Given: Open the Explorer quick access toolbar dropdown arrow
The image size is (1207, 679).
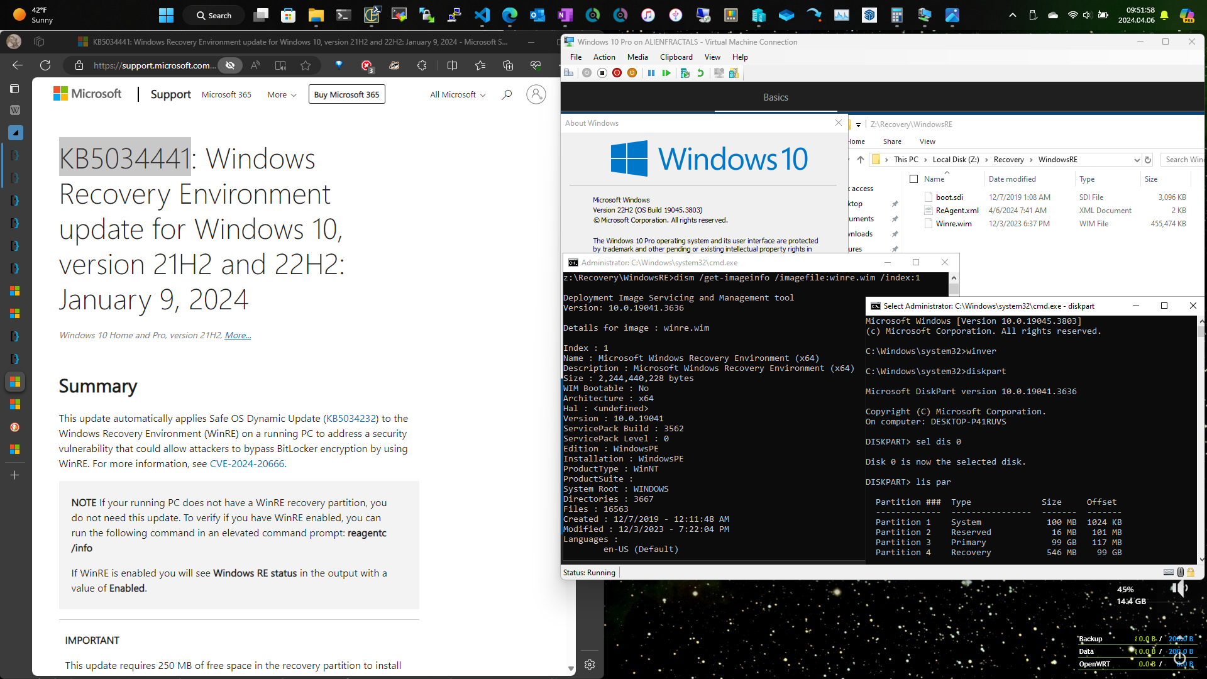Looking at the screenshot, I should (x=858, y=124).
